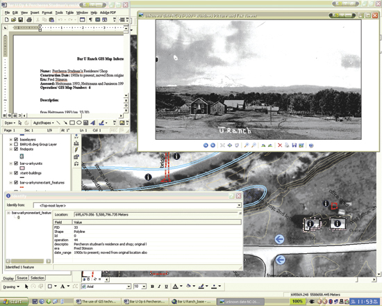Apply bold in ArcMap Drawing toolbar

(152, 287)
